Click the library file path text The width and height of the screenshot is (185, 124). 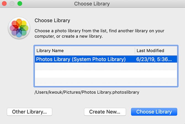[x=87, y=92]
